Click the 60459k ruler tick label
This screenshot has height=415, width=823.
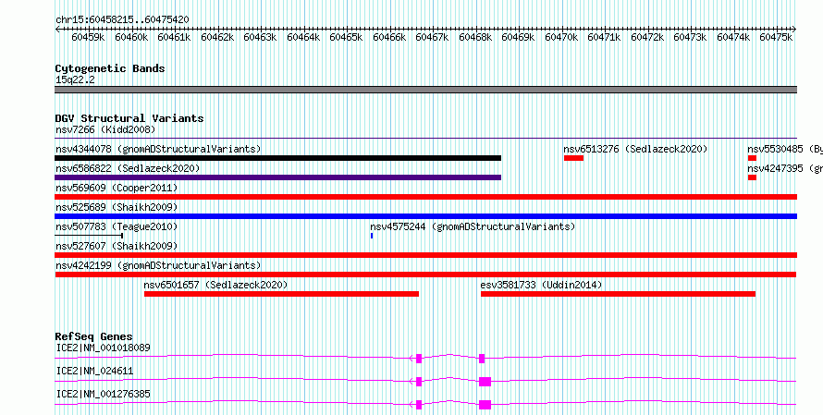click(x=88, y=37)
